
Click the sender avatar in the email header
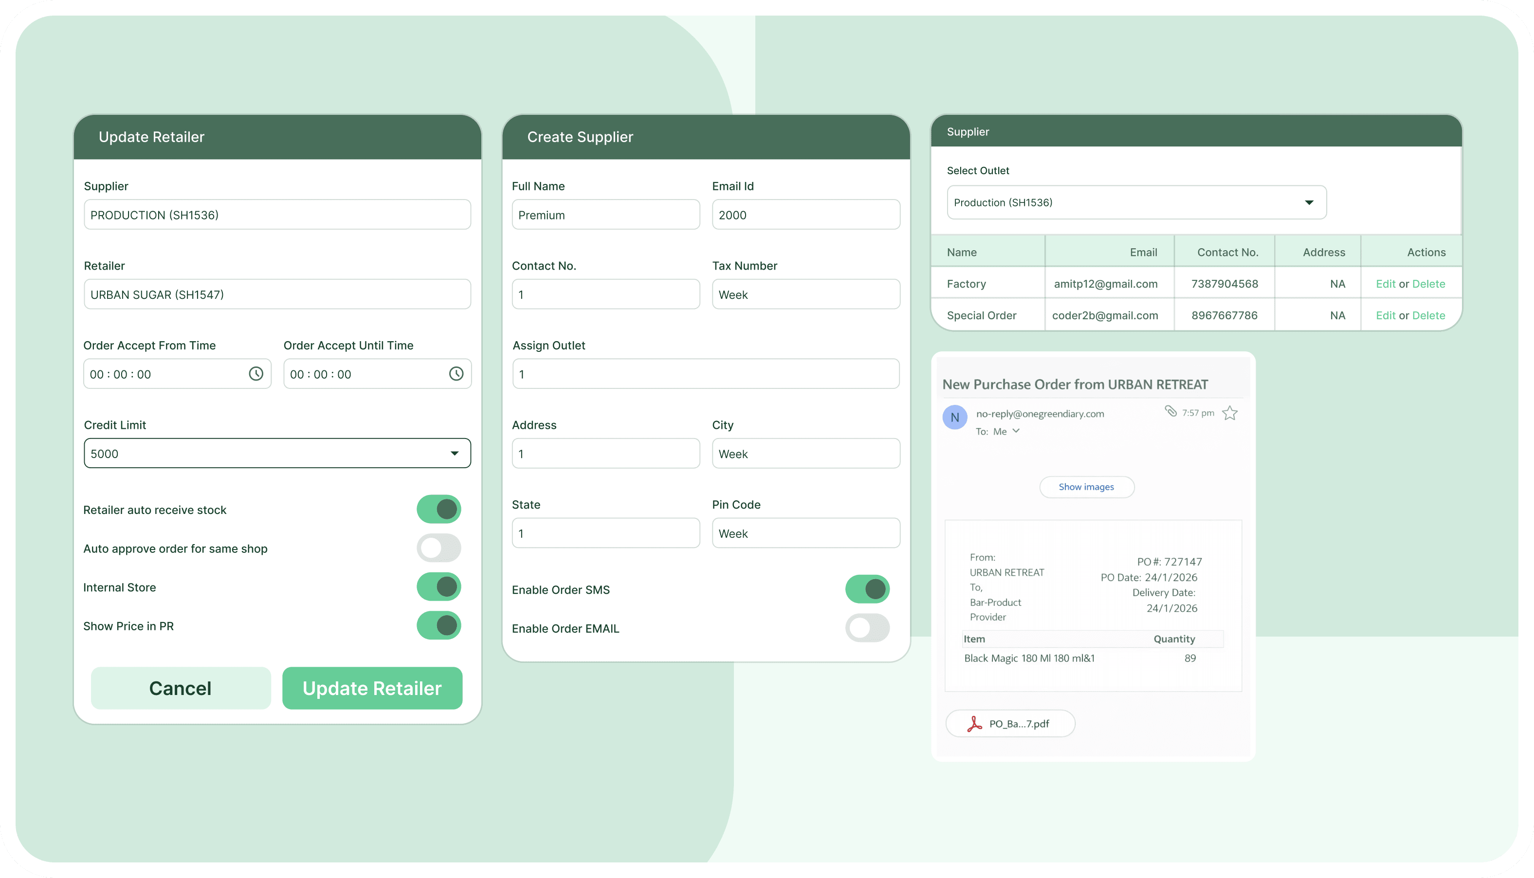click(954, 417)
